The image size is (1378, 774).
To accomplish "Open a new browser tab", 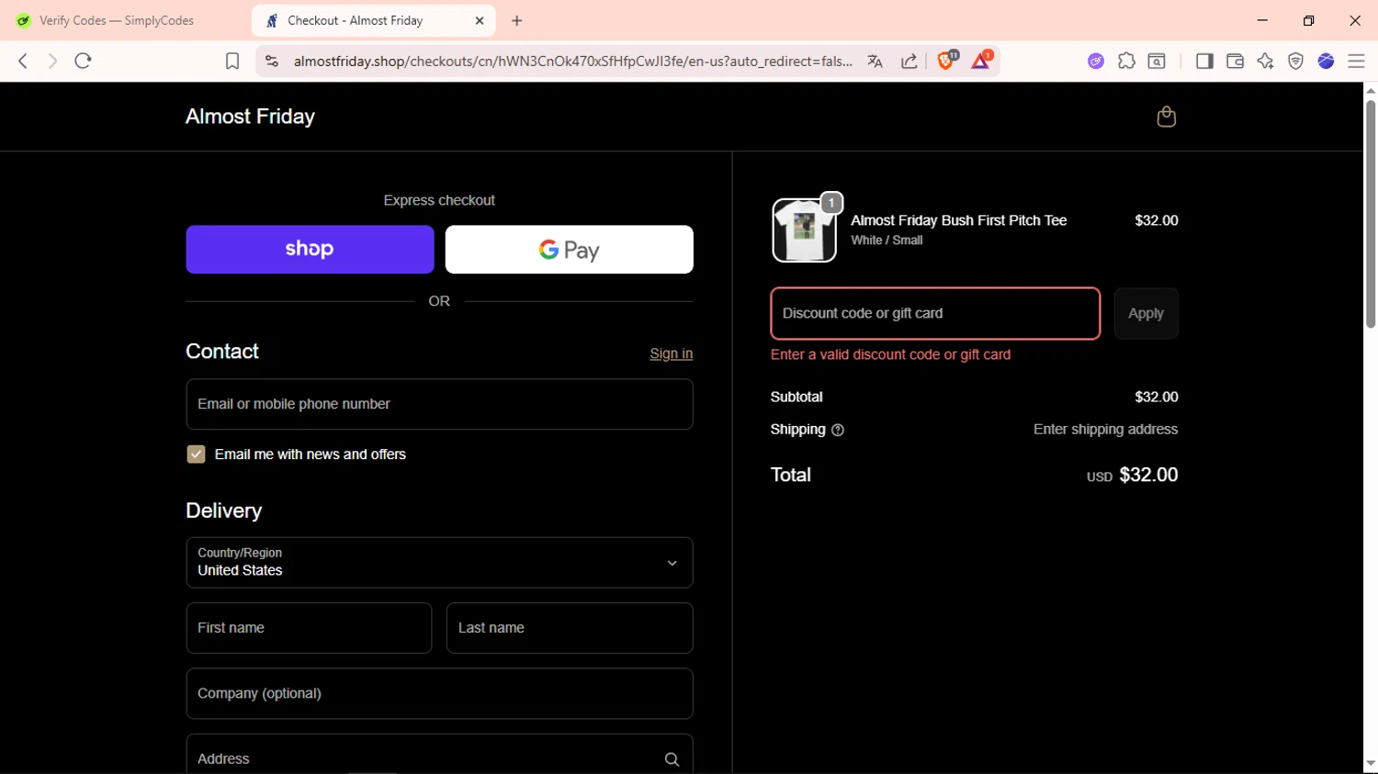I will click(517, 20).
